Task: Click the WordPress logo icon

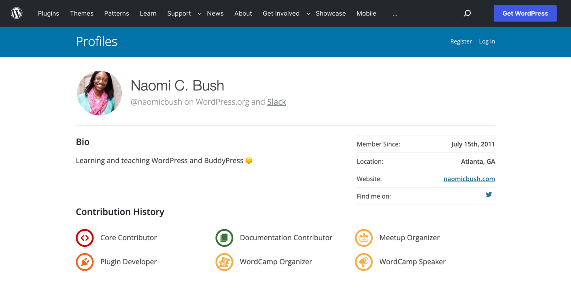Action: point(16,13)
